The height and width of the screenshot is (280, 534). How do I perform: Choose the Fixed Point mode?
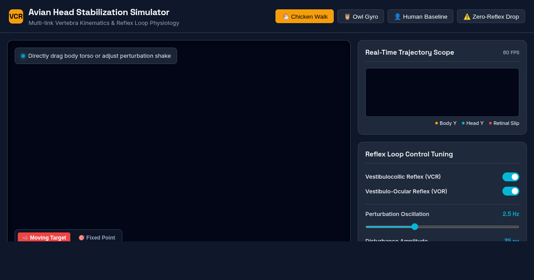tap(97, 237)
